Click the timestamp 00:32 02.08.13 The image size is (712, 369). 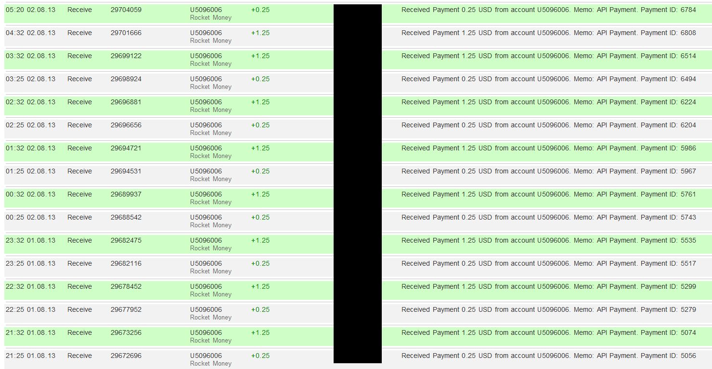coord(30,194)
